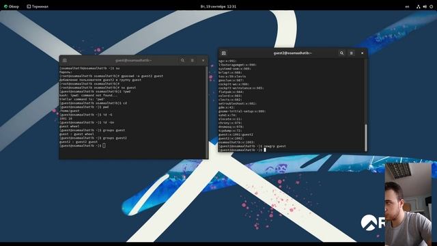Click the "Similar command is: 'pwd'" line

82,99
